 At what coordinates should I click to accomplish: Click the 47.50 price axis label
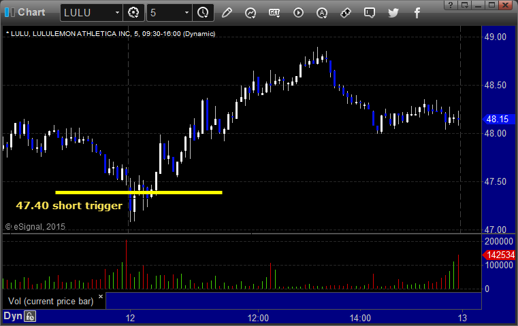(496, 181)
